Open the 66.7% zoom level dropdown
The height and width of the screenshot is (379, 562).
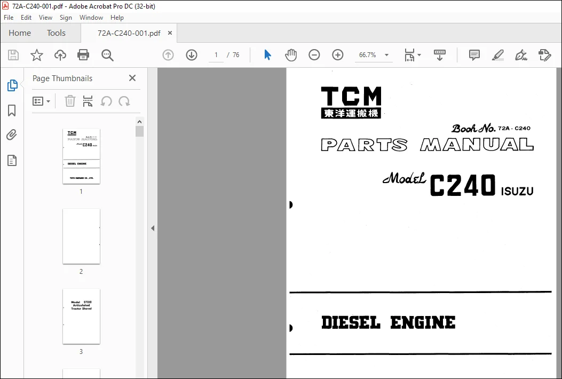(373, 55)
